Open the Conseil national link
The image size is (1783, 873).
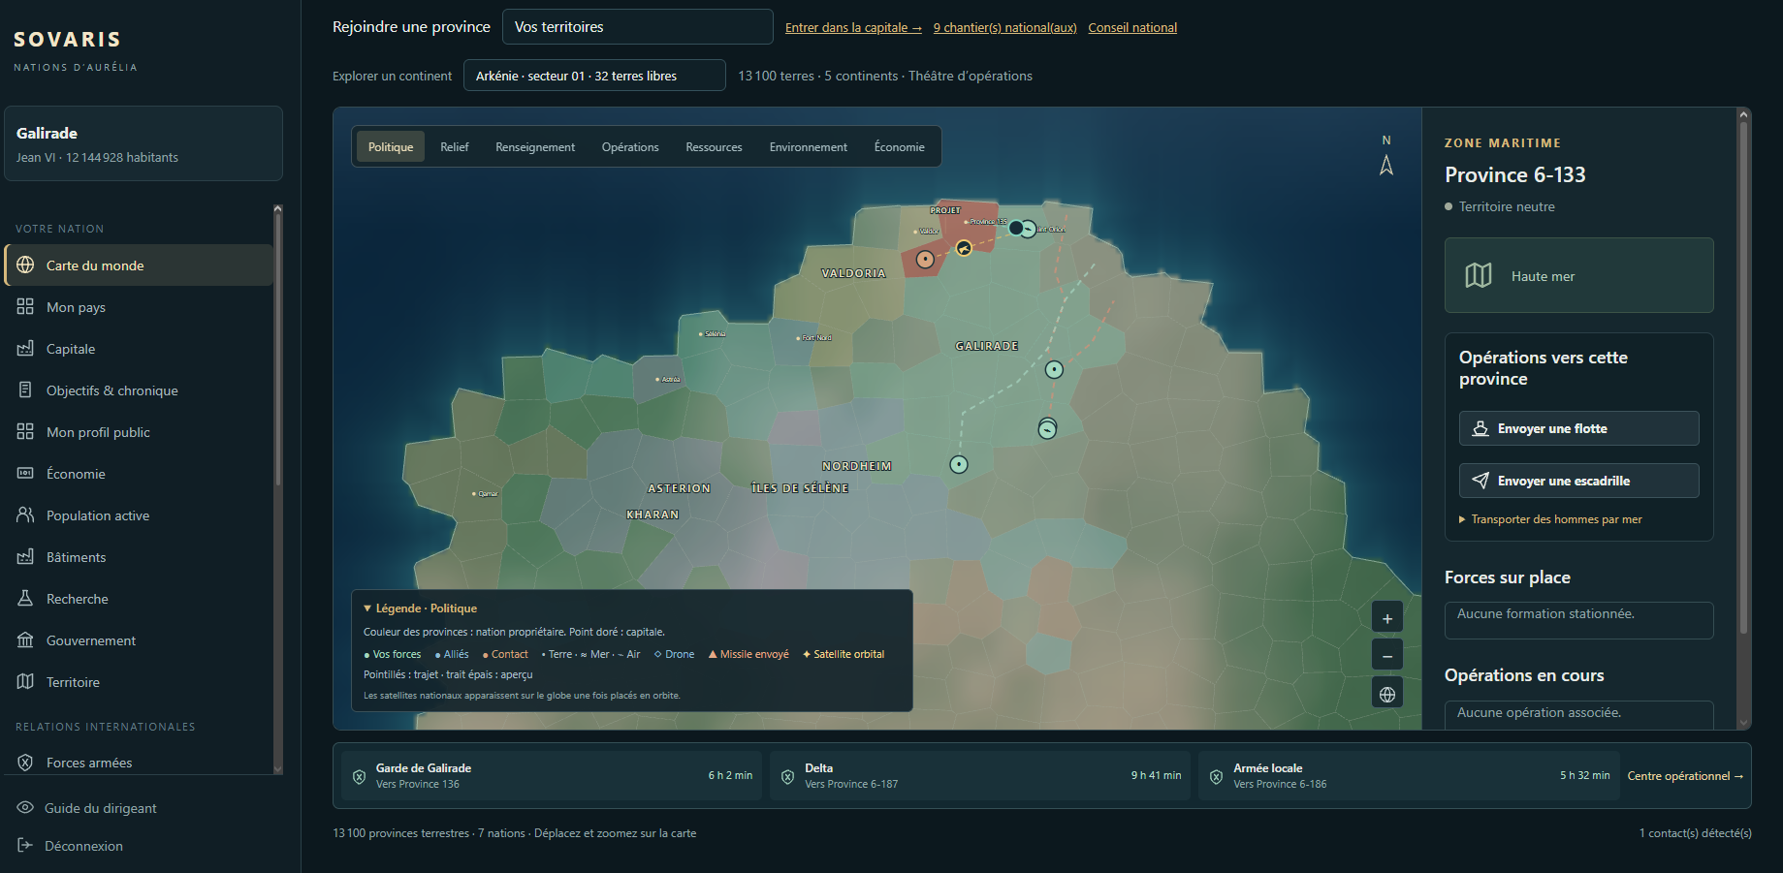click(x=1132, y=27)
